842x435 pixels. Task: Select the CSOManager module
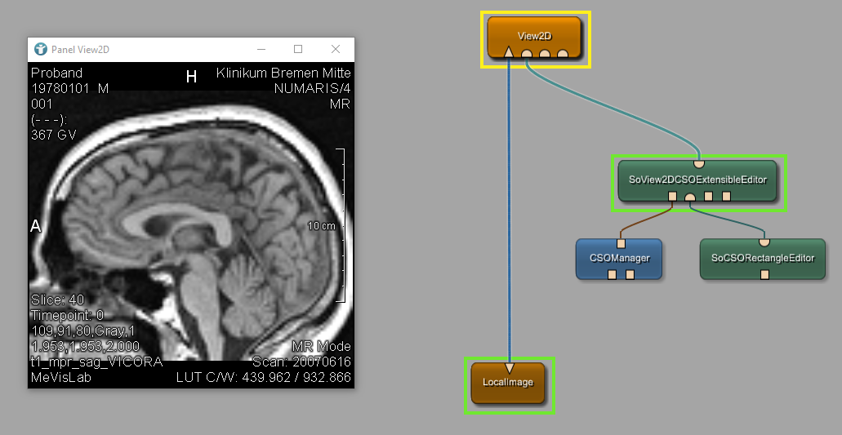pos(618,257)
